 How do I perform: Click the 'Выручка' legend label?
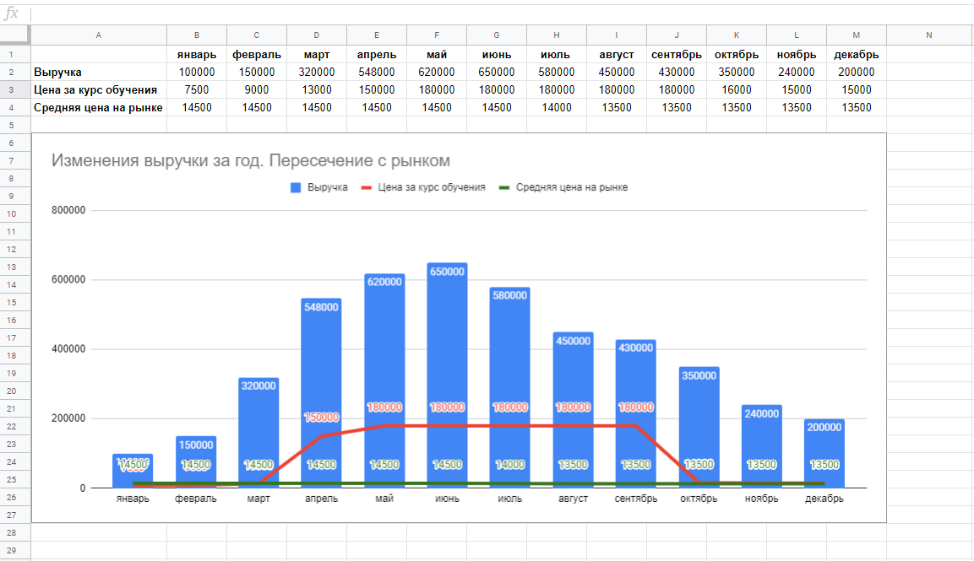click(x=328, y=187)
